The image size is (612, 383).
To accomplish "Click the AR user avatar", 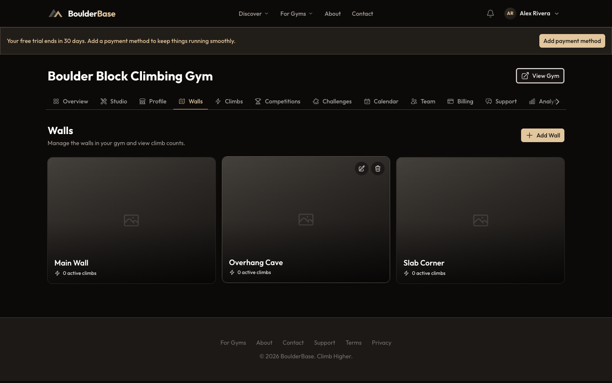I will [x=510, y=14].
